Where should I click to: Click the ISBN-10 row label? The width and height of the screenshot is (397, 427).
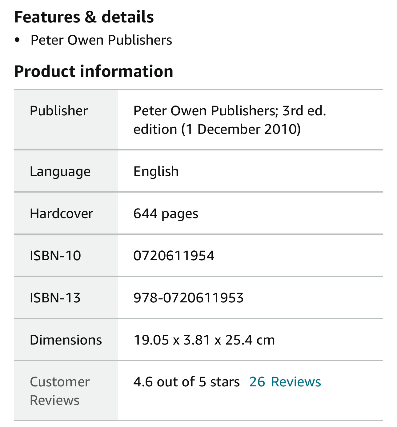pyautogui.click(x=55, y=256)
